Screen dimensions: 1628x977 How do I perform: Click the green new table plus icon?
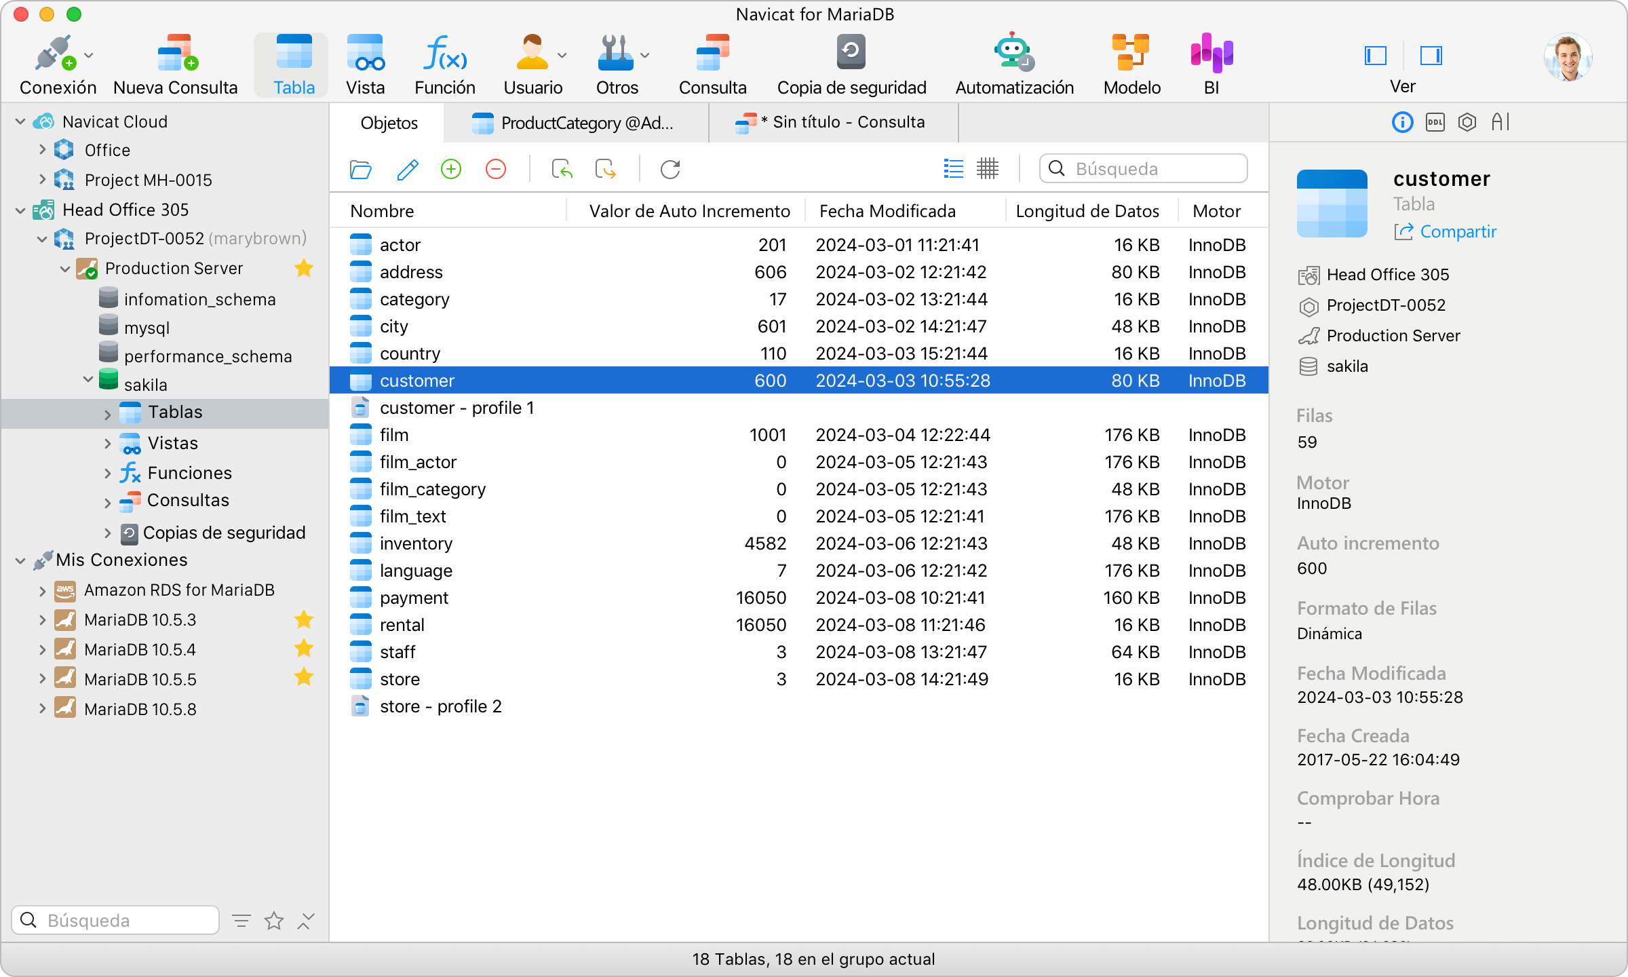point(451,169)
